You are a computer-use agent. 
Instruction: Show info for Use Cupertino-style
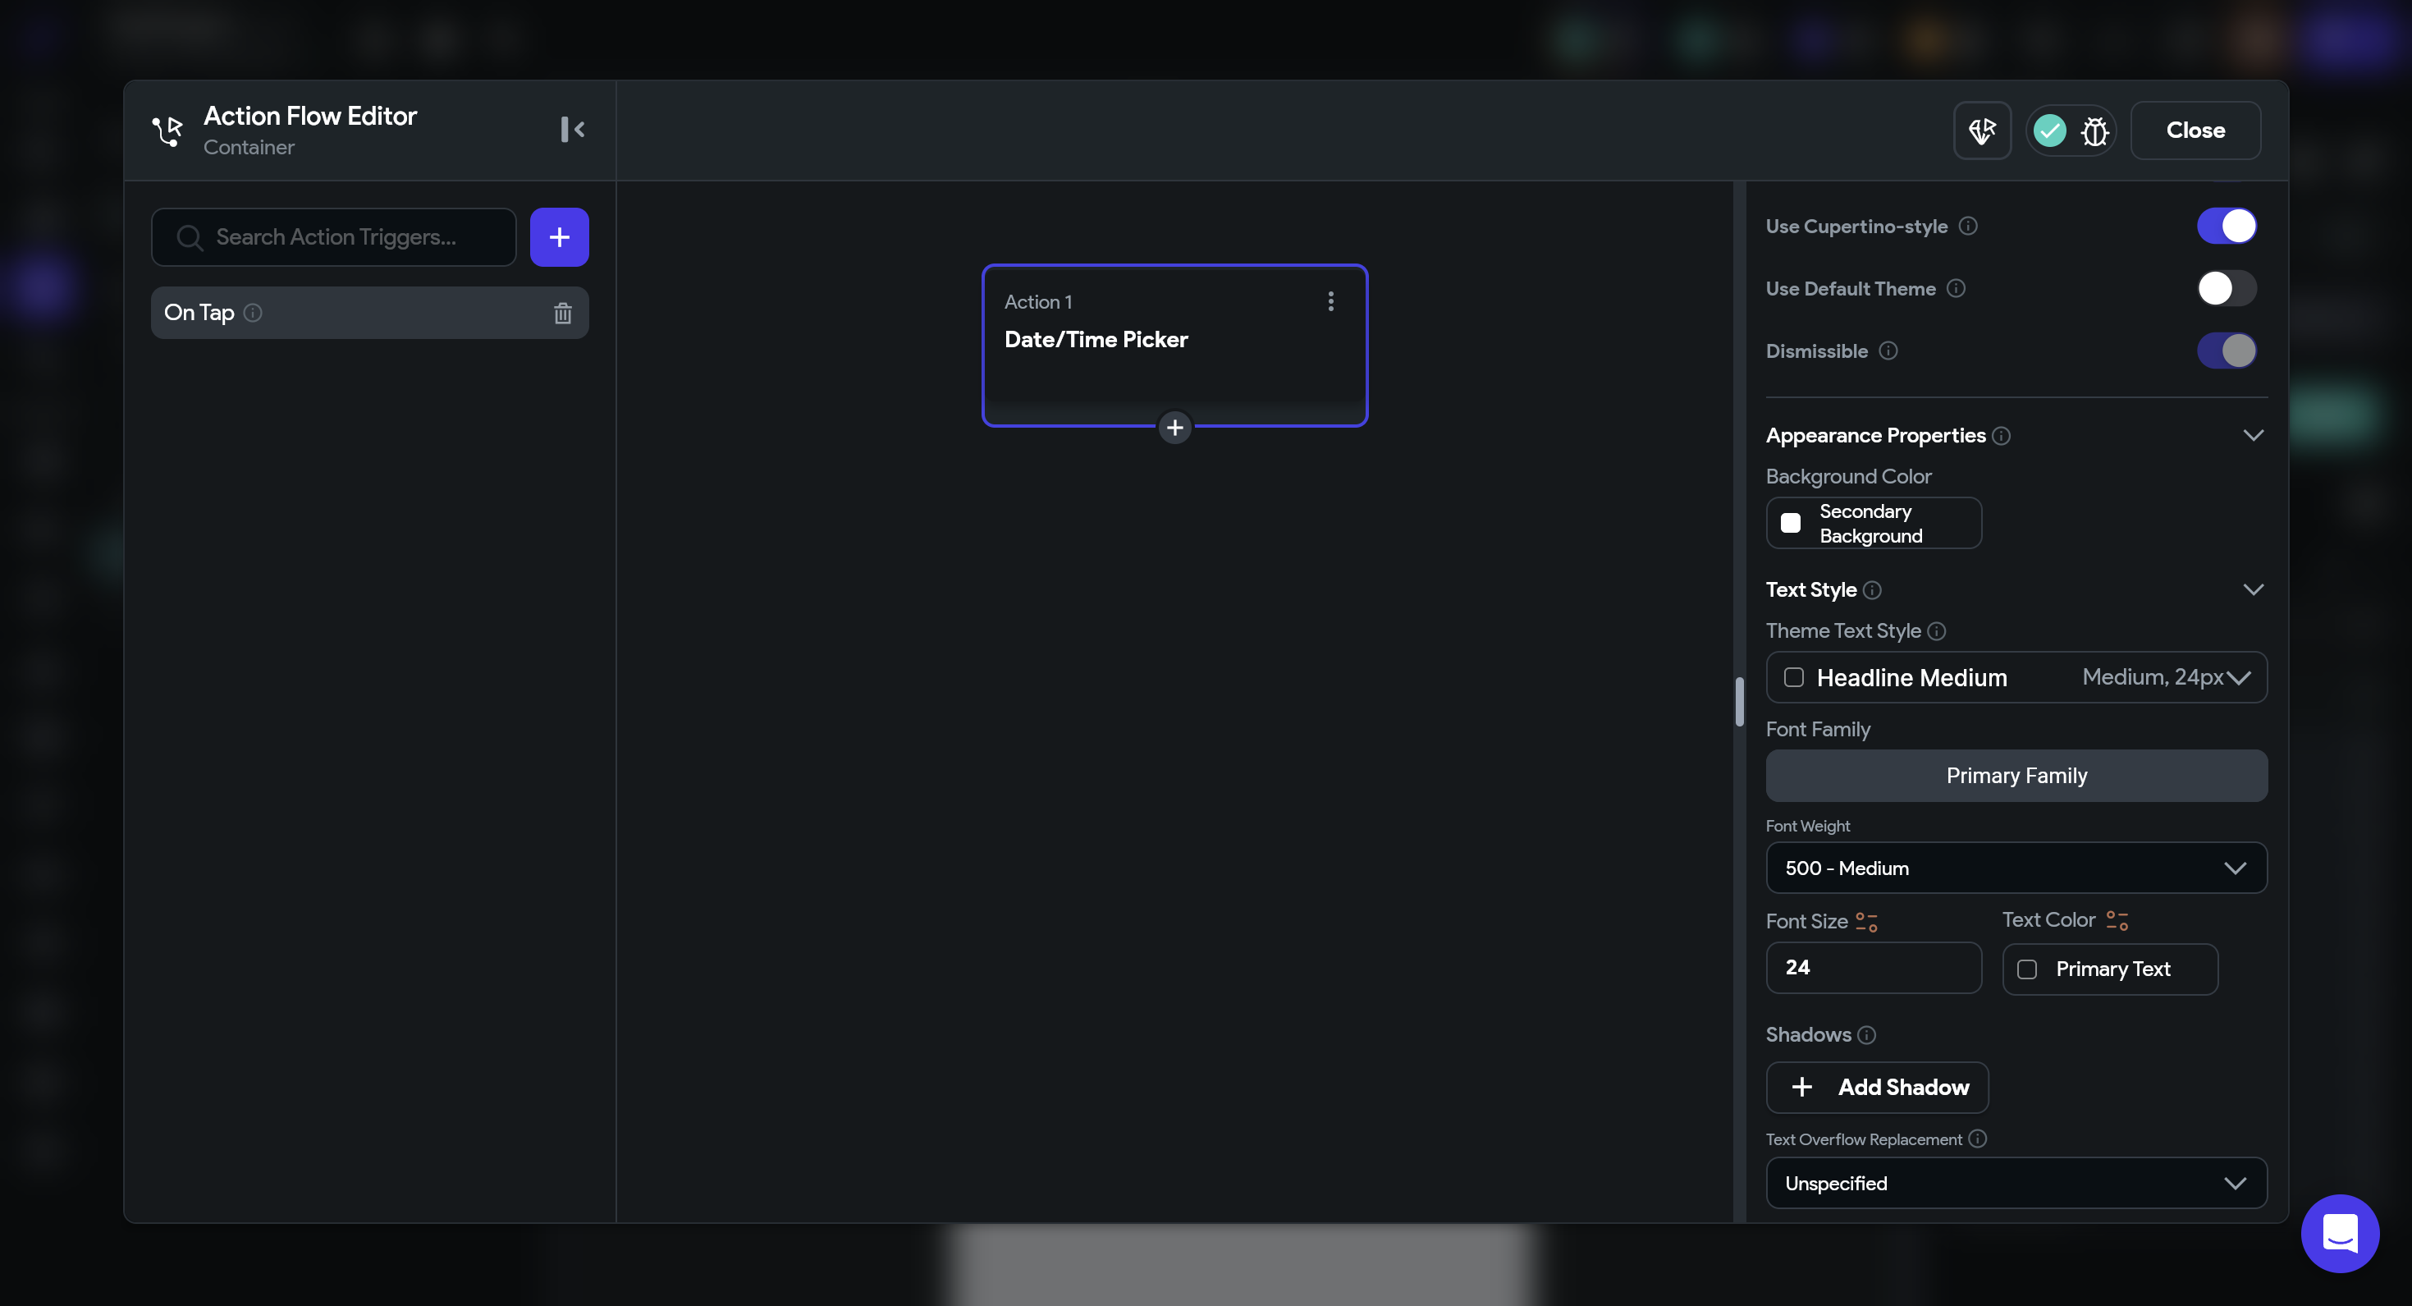click(x=1968, y=226)
